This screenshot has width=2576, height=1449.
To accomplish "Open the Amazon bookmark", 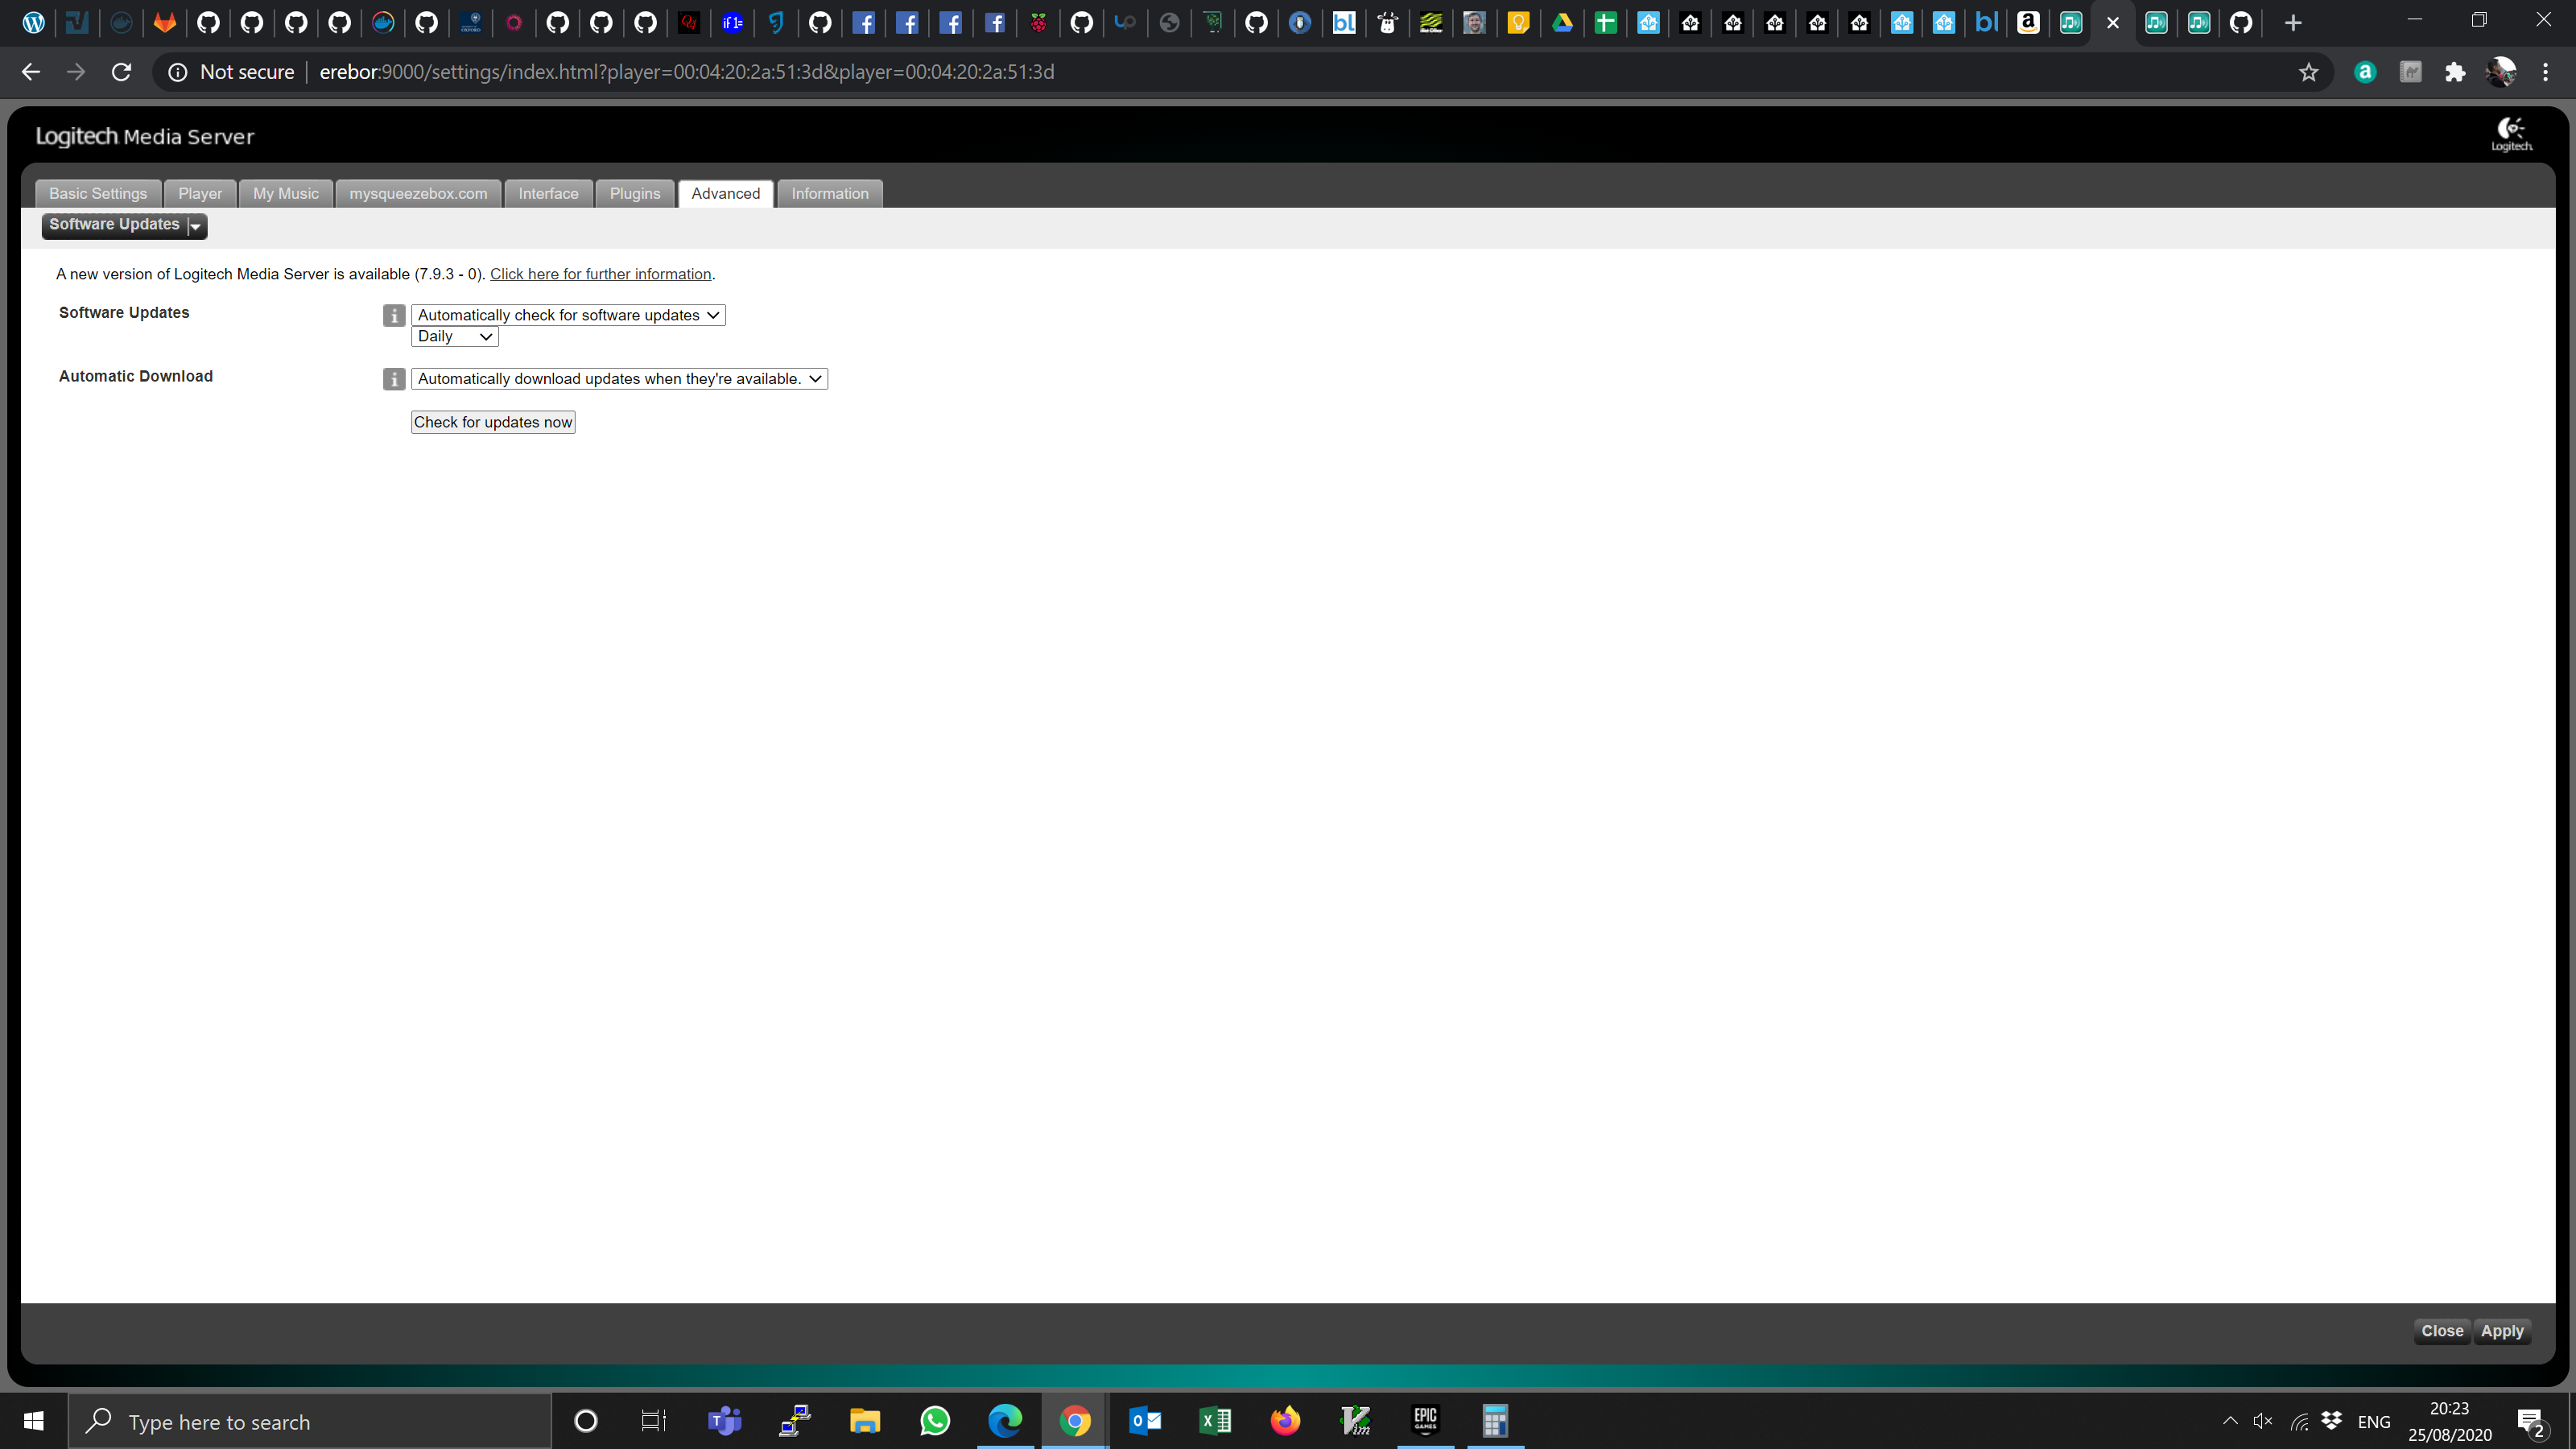I will 2029,22.
